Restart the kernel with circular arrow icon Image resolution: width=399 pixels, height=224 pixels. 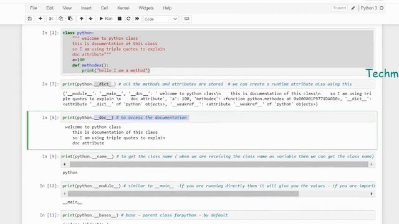[x=128, y=19]
